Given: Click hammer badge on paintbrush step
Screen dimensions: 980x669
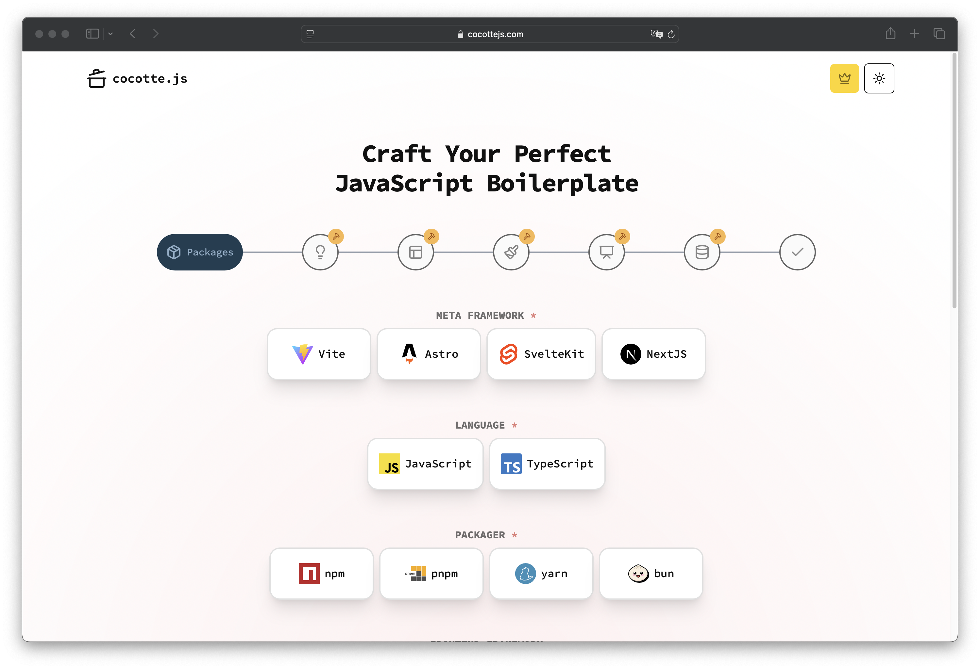Looking at the screenshot, I should [527, 237].
